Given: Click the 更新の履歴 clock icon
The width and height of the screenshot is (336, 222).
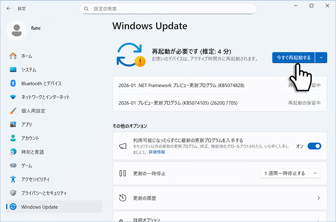Looking at the screenshot, I should (x=123, y=197).
